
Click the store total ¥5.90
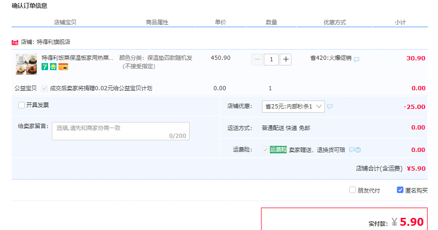tap(416, 168)
